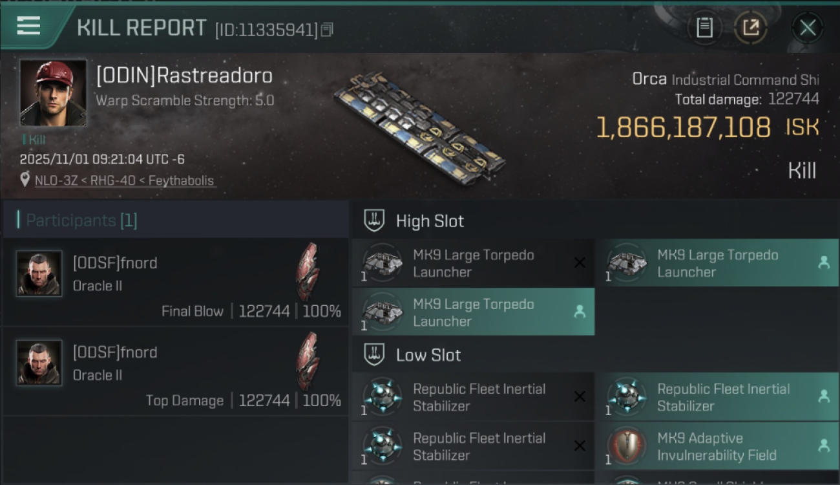Image resolution: width=840 pixels, height=485 pixels.
Task: Open the clipboard notes icon
Action: [704, 27]
